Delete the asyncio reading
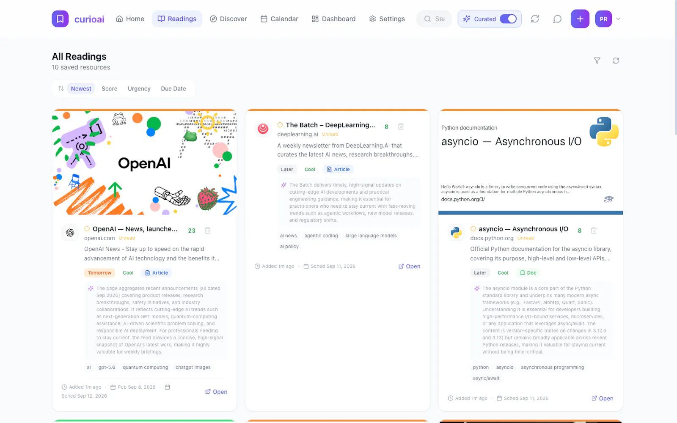This screenshot has height=423, width=677. coord(594,230)
